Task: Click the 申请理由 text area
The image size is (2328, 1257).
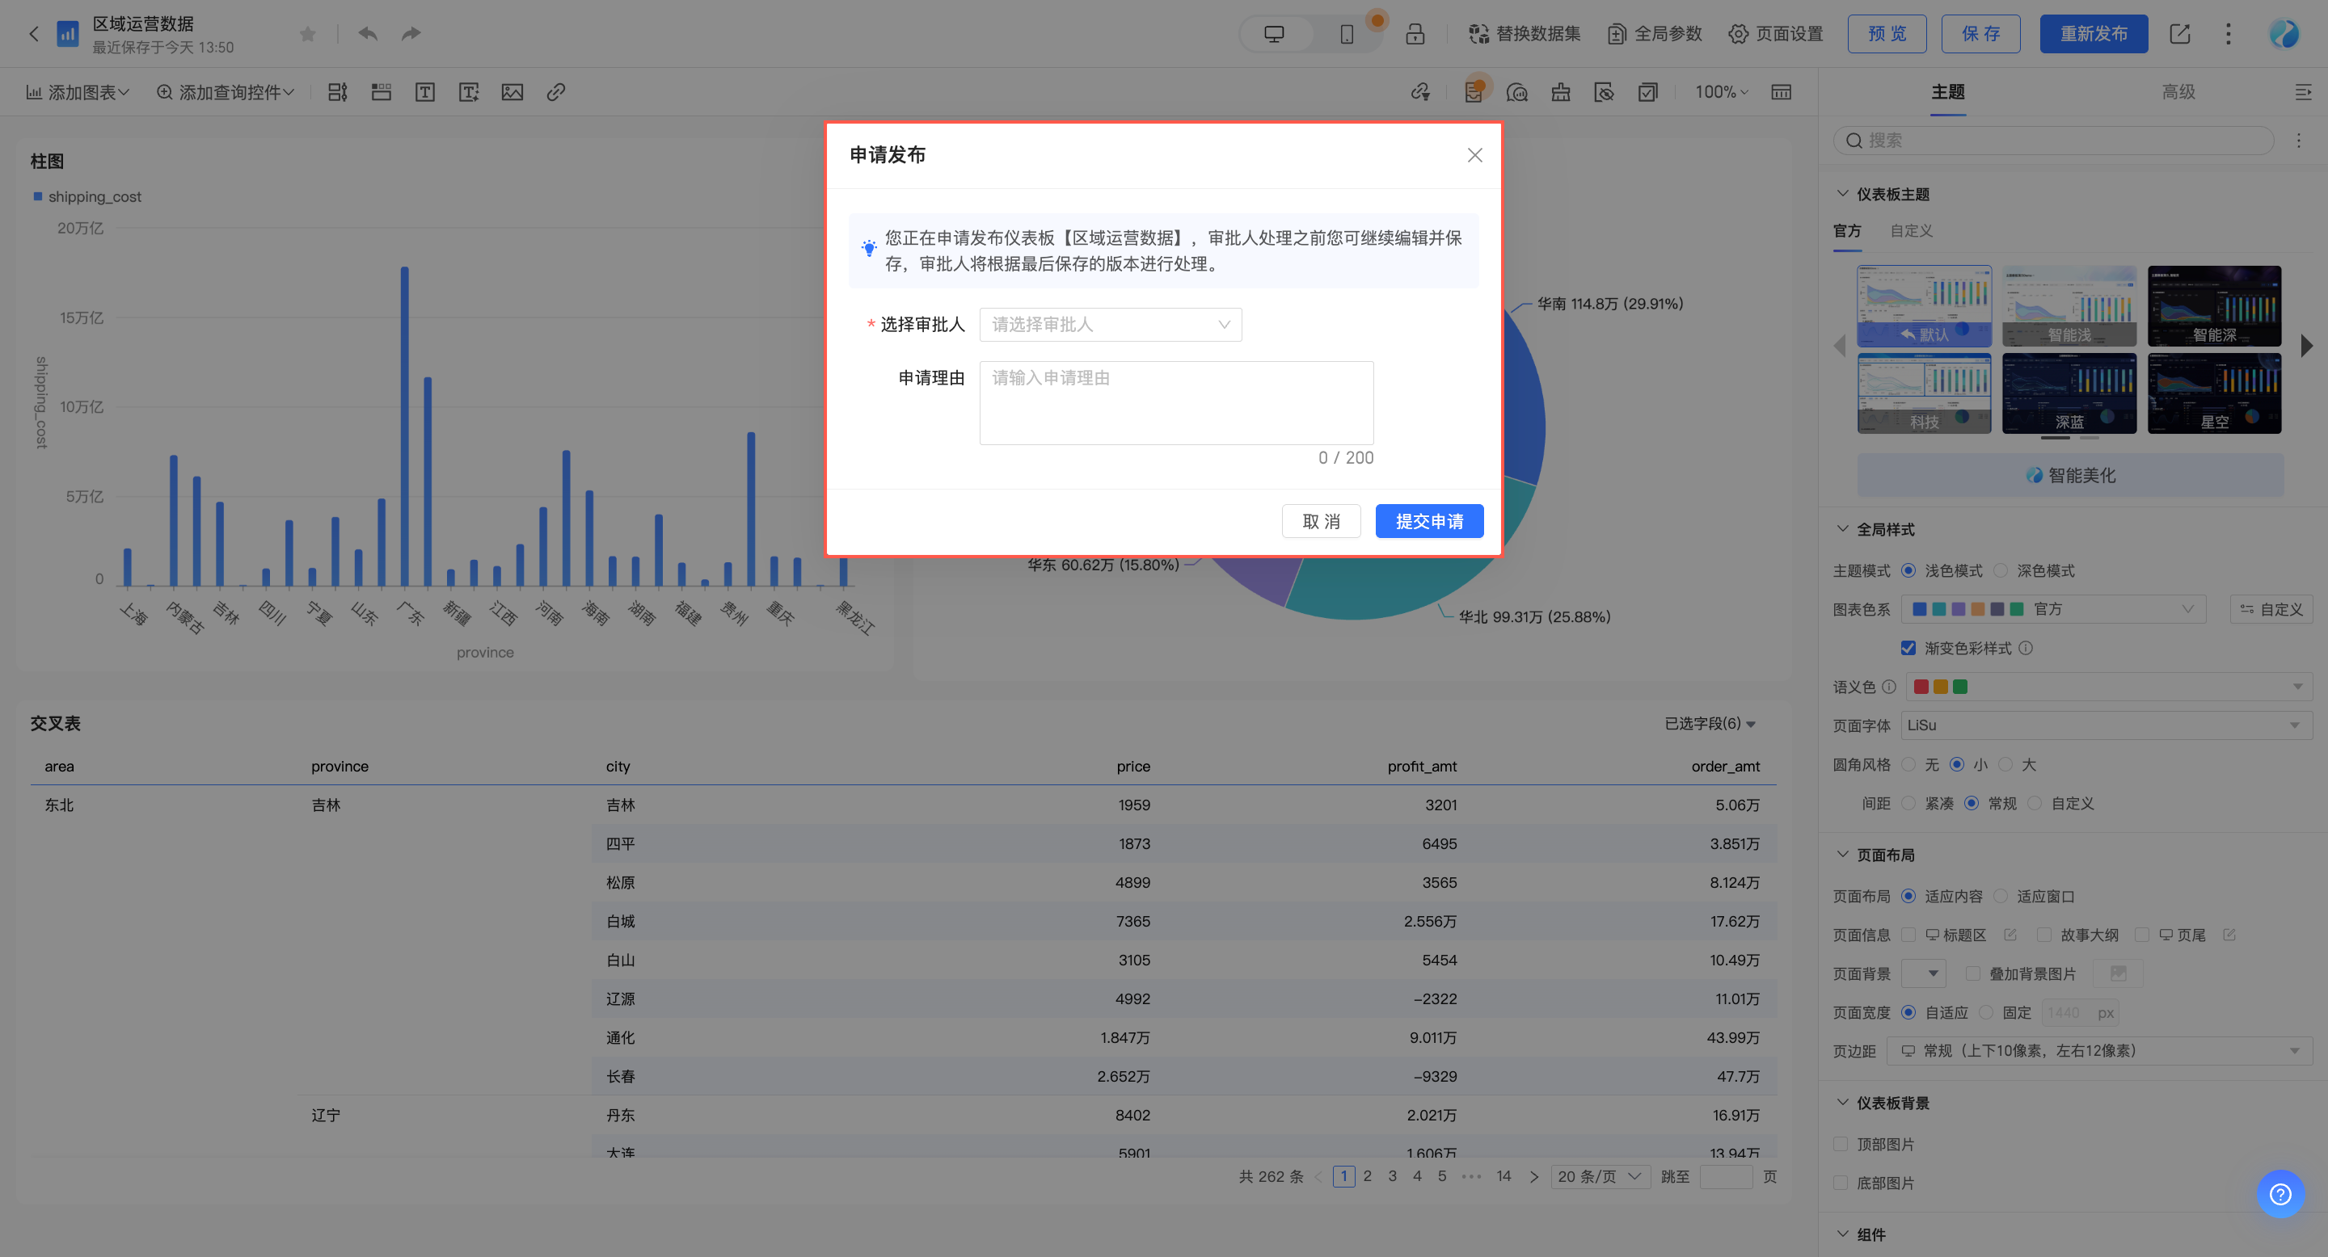Action: (1176, 403)
